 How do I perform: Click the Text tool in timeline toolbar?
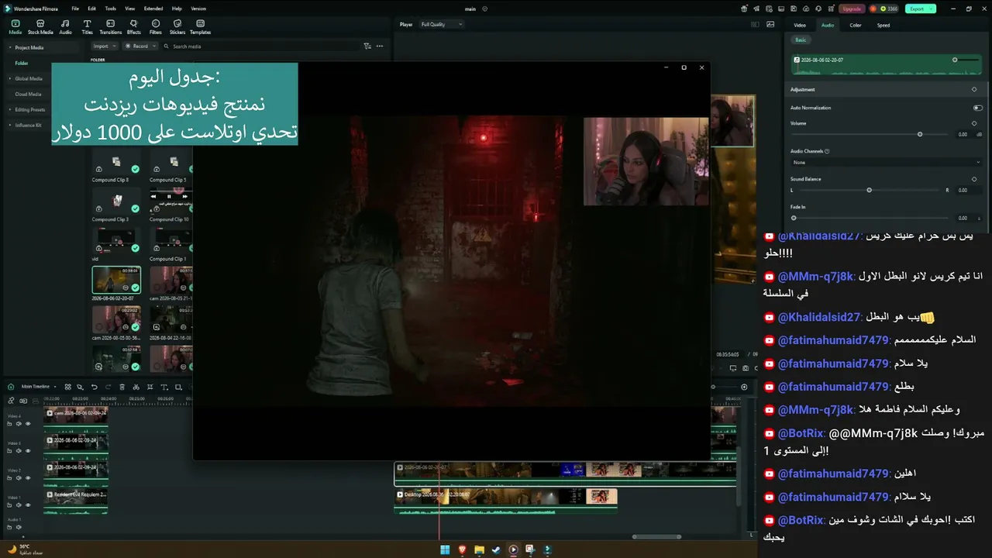point(164,387)
